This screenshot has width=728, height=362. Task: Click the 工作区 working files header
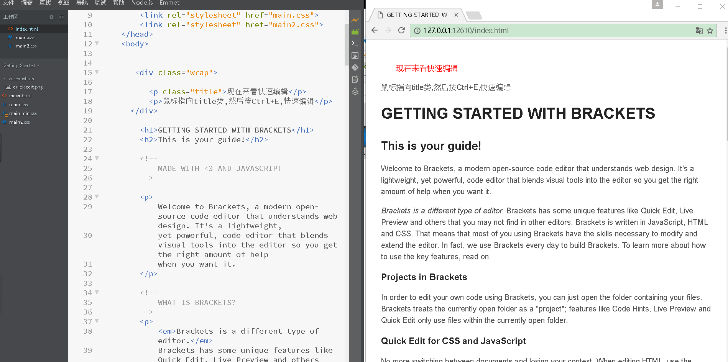pos(11,17)
